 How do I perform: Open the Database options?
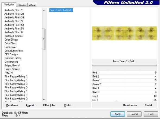(12, 105)
